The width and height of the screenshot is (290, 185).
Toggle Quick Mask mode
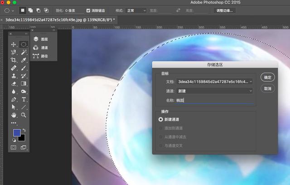pos(14,147)
